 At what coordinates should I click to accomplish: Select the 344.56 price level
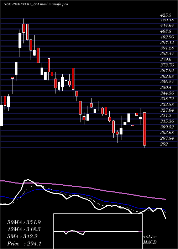[167, 93]
